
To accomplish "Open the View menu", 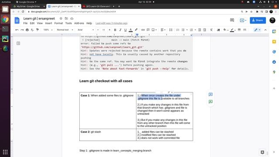I will 40,23.
